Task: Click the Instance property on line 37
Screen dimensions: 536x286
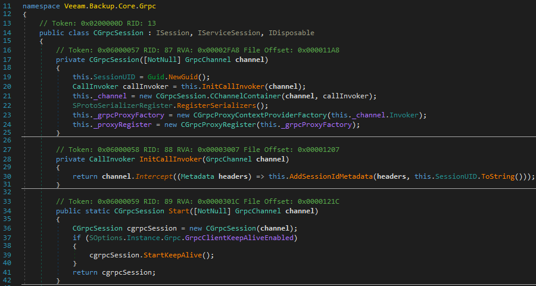Action: coord(144,237)
